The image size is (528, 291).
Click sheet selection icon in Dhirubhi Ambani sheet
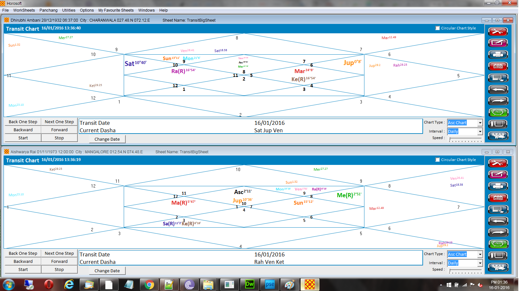498,78
